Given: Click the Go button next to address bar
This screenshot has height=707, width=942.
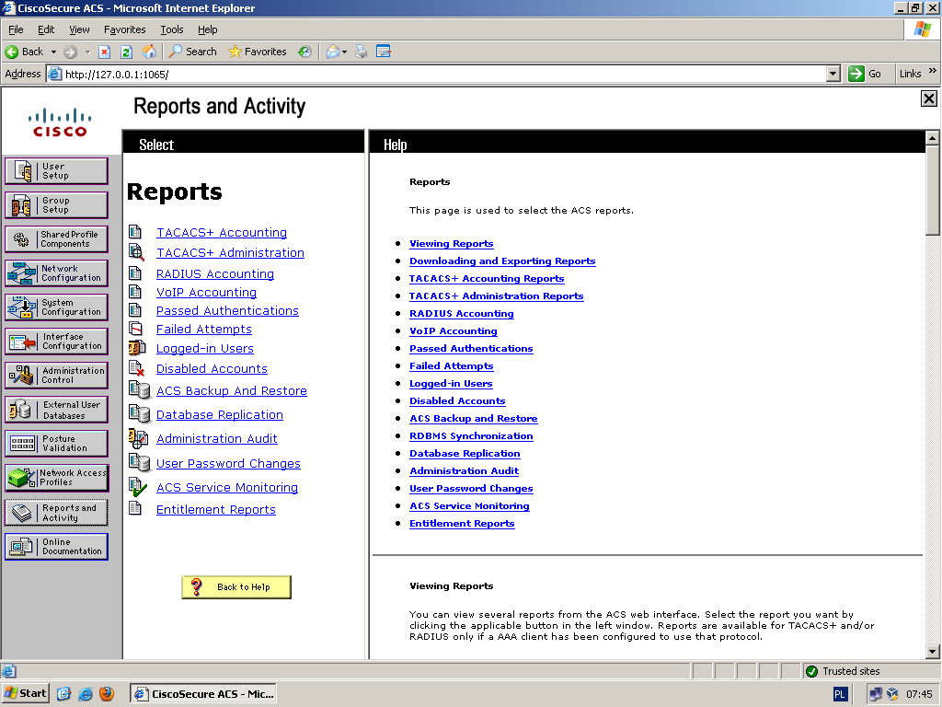Looking at the screenshot, I should [x=865, y=74].
